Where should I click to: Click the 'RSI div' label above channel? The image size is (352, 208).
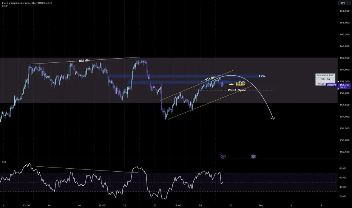pos(210,79)
